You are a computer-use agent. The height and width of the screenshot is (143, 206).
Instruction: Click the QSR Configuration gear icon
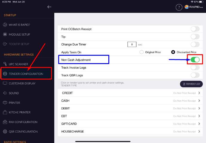point(5,131)
